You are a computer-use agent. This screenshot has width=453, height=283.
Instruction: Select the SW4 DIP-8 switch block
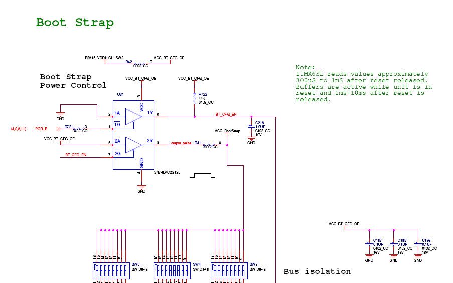pyautogui.click(x=172, y=271)
